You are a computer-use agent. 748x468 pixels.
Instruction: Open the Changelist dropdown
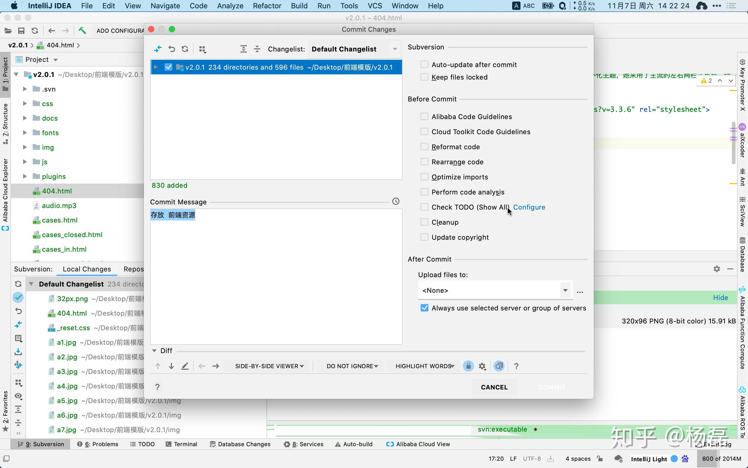coord(395,49)
